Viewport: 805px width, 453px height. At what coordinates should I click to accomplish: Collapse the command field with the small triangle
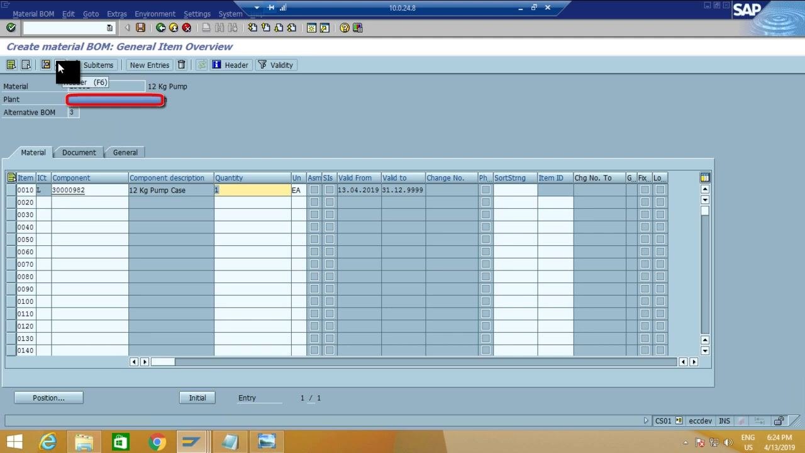127,28
